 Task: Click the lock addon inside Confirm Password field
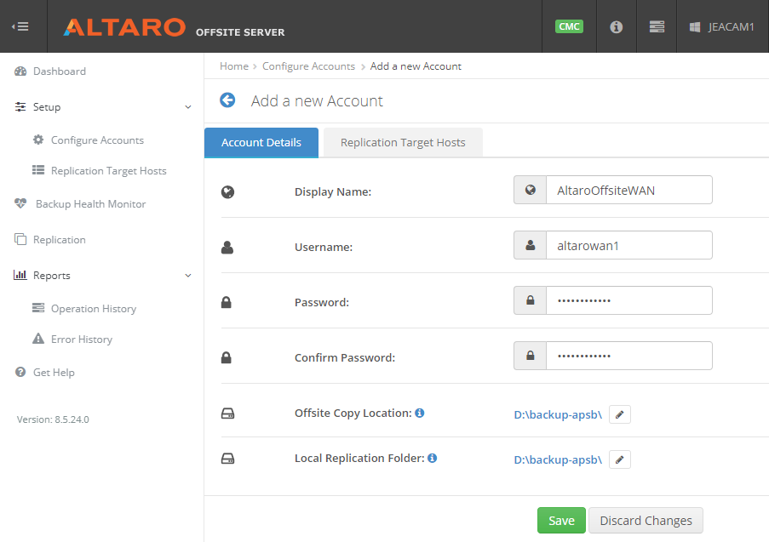(x=531, y=356)
